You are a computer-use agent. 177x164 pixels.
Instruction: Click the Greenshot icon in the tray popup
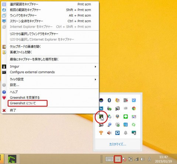point(101,116)
